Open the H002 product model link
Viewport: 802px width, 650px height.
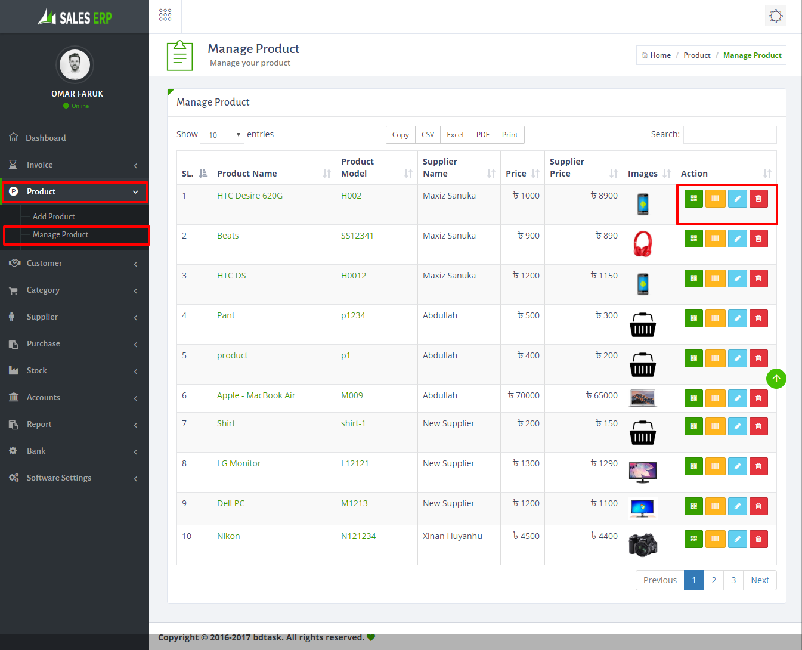tap(351, 196)
